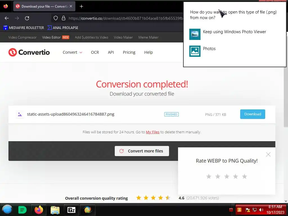Open a new tab with the plus button
Image resolution: width=288 pixels, height=216 pixels.
pos(81,6)
